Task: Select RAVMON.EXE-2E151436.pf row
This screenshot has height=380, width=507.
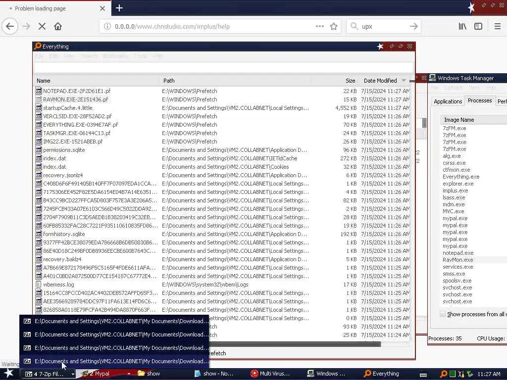Action: click(x=222, y=99)
